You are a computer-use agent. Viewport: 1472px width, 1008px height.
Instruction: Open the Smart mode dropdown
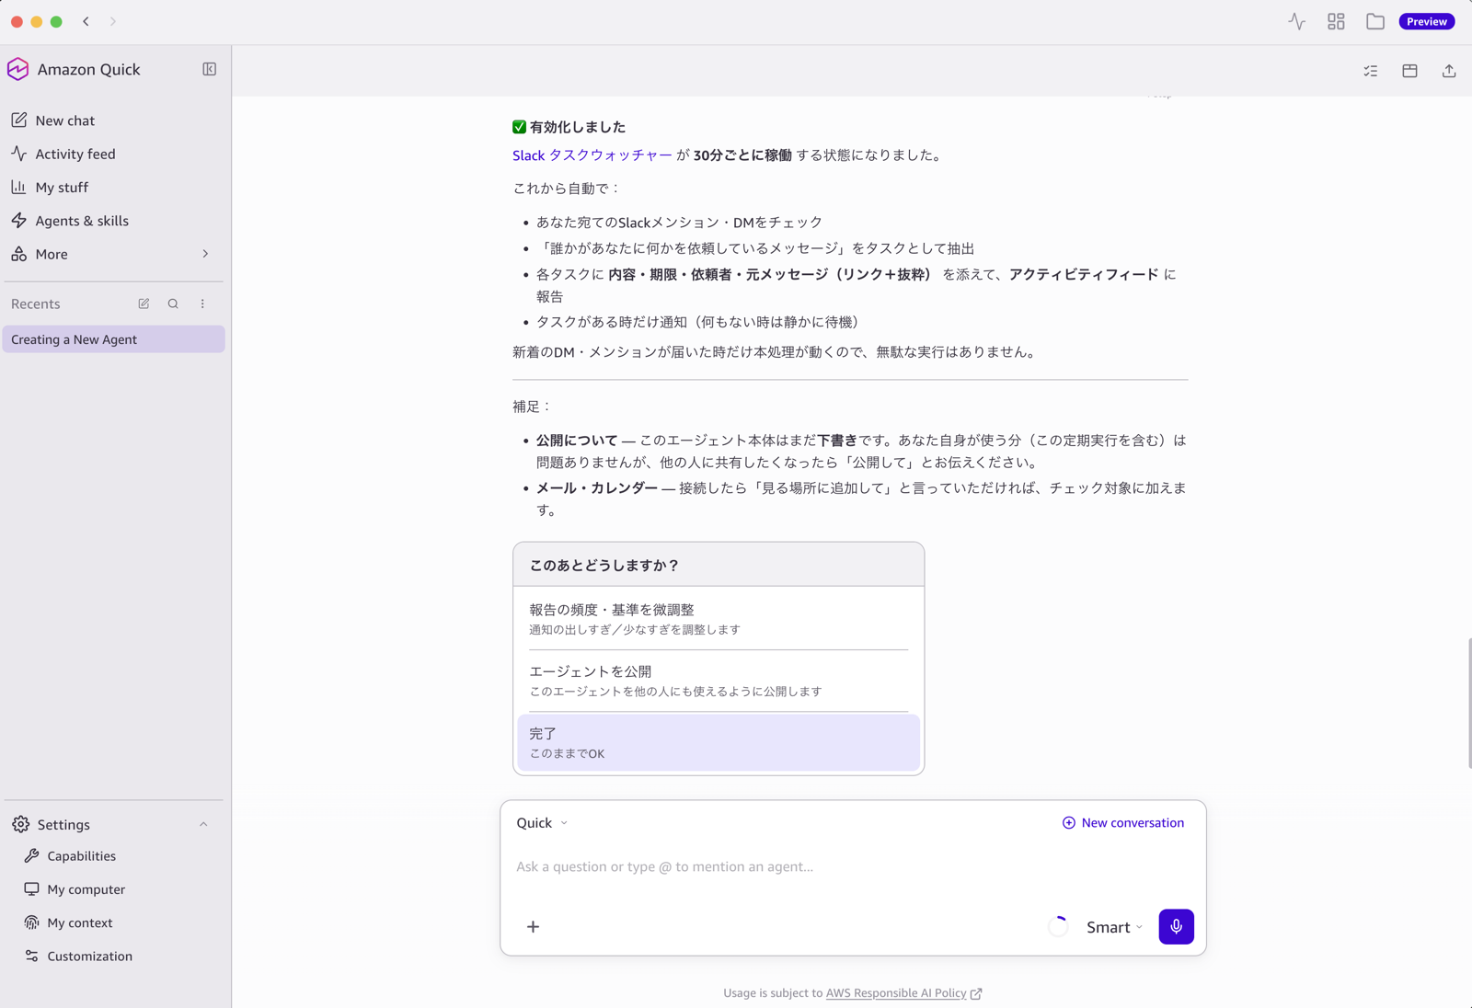[1114, 927]
